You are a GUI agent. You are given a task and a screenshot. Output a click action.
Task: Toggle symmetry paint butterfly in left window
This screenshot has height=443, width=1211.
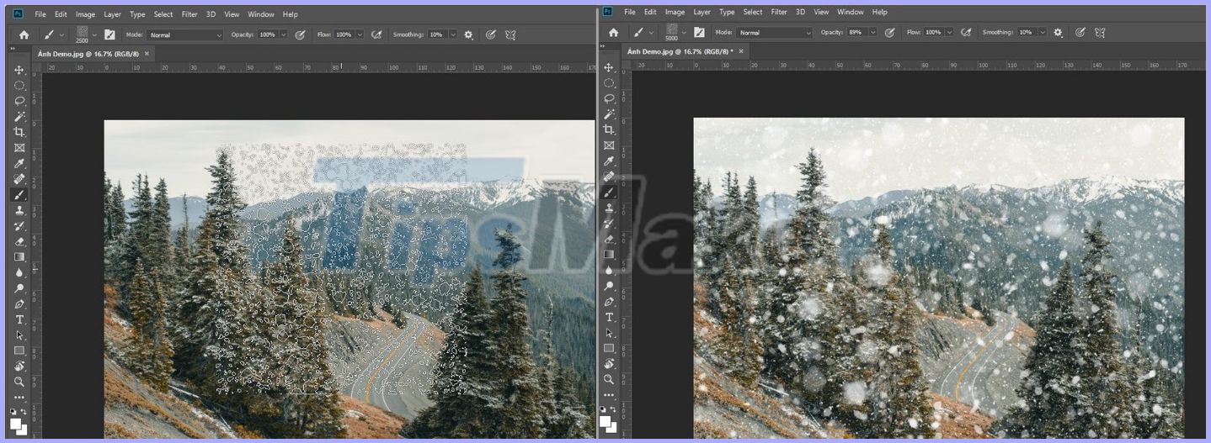(510, 34)
